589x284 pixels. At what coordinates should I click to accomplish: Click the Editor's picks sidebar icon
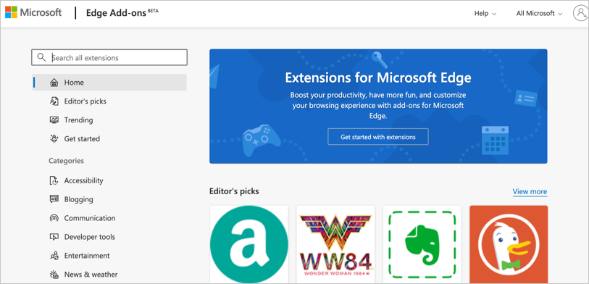54,101
